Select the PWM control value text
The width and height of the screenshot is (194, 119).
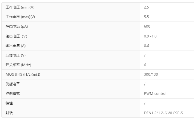(x=155, y=93)
